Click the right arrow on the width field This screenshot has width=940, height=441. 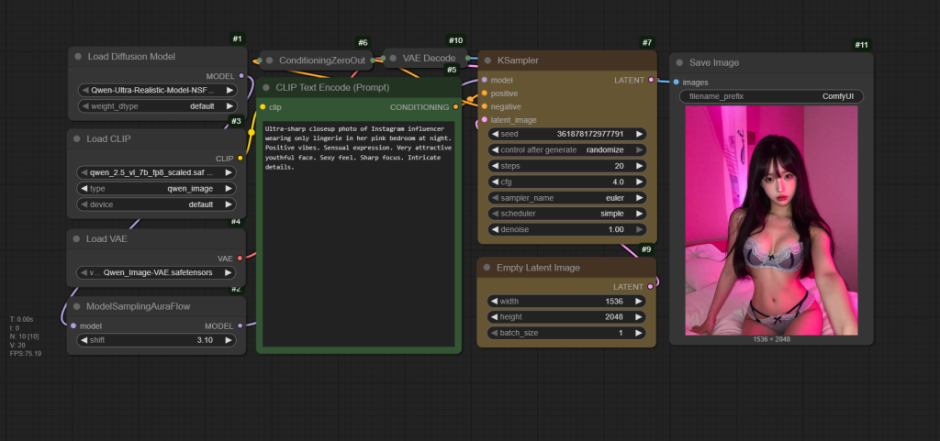pyautogui.click(x=639, y=301)
